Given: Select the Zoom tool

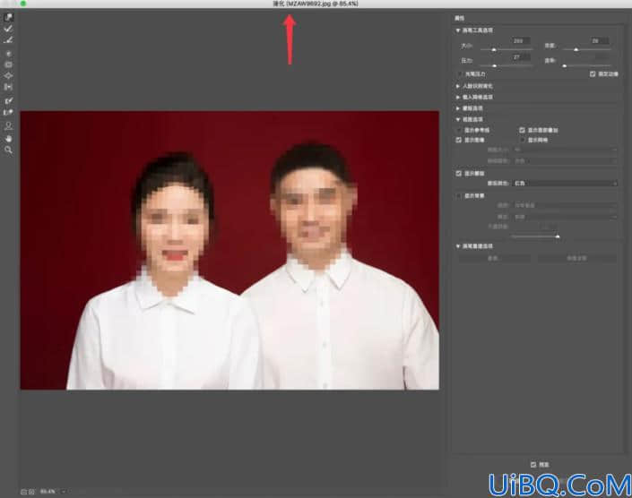Looking at the screenshot, I should (8, 150).
